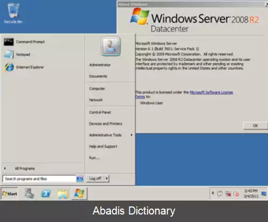Click the Administrator user account picture

click(110, 46)
